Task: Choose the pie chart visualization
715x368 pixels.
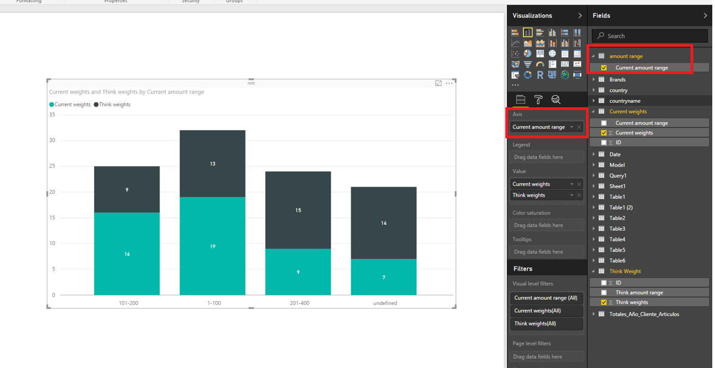Action: (x=528, y=53)
